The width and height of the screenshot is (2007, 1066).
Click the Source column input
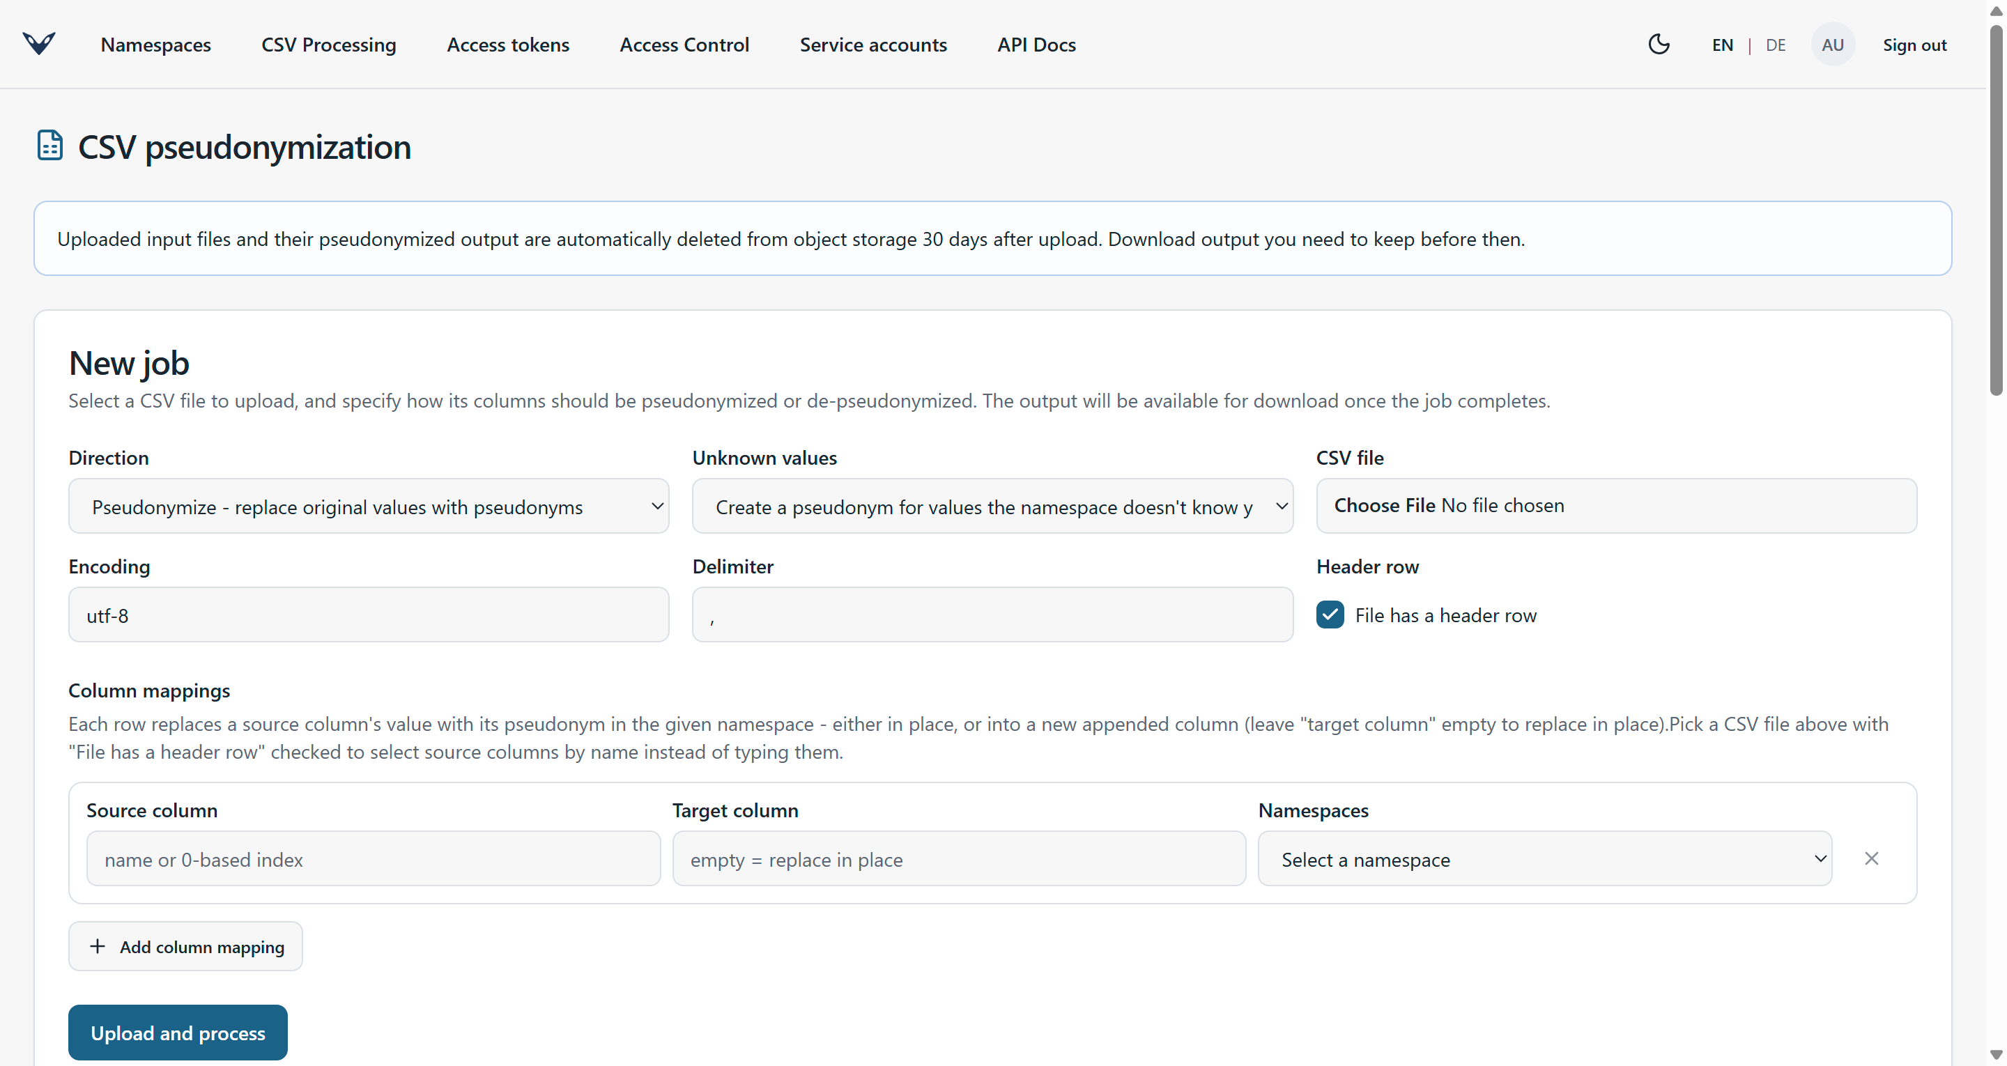(374, 858)
